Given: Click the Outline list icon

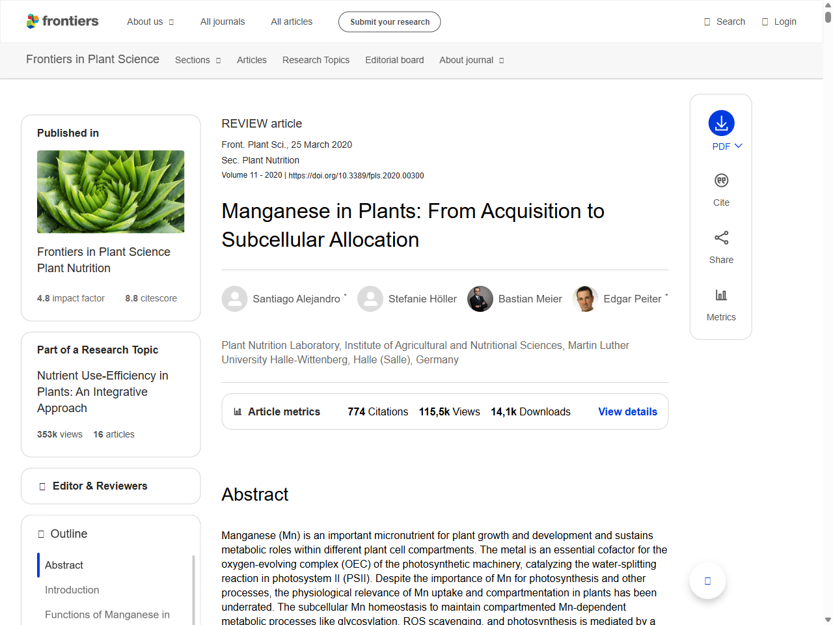Looking at the screenshot, I should point(41,534).
